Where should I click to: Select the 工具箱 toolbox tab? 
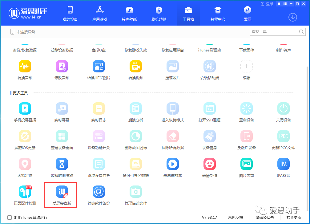tap(188, 14)
